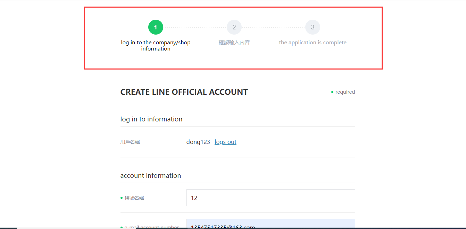Image resolution: width=466 pixels, height=229 pixels.
Task: Click step 3 circle indicator
Action: 313,27
